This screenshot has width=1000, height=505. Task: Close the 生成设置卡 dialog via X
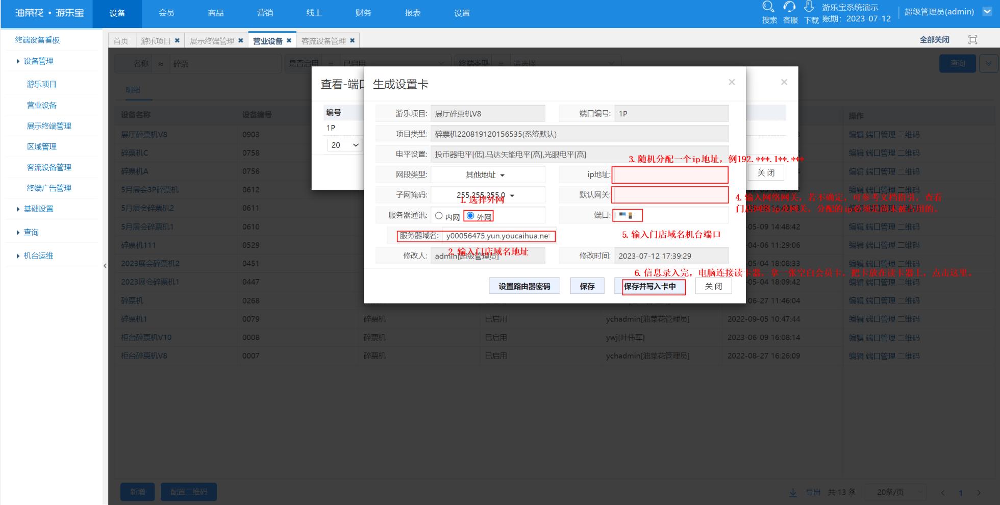(x=732, y=82)
